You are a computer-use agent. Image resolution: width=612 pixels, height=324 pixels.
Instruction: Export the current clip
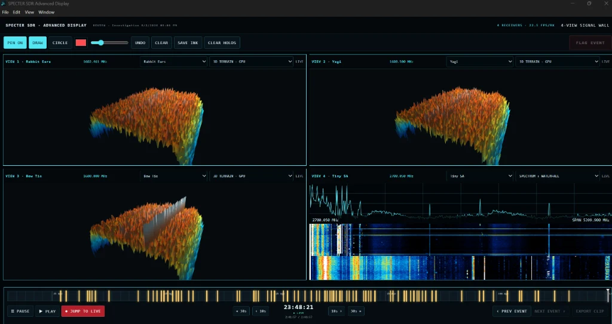pyautogui.click(x=590, y=311)
